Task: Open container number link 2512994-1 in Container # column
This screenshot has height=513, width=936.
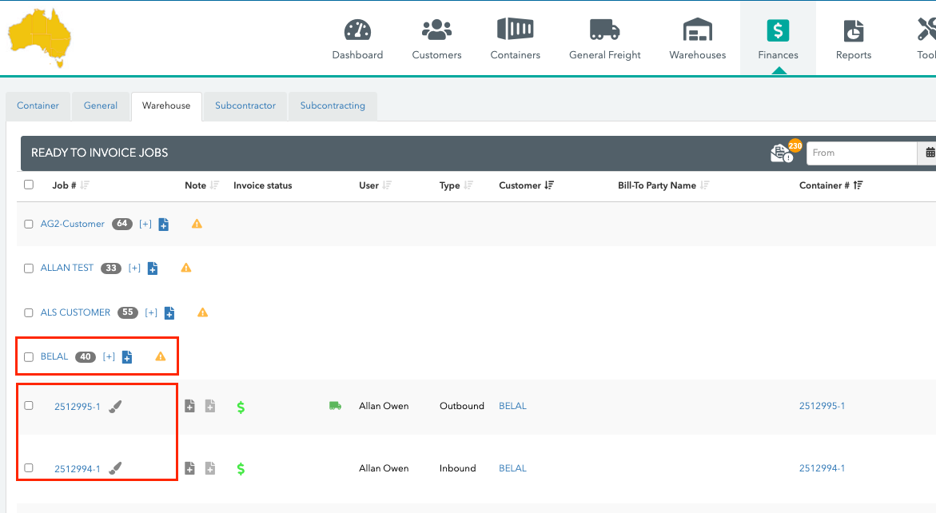Action: (822, 468)
